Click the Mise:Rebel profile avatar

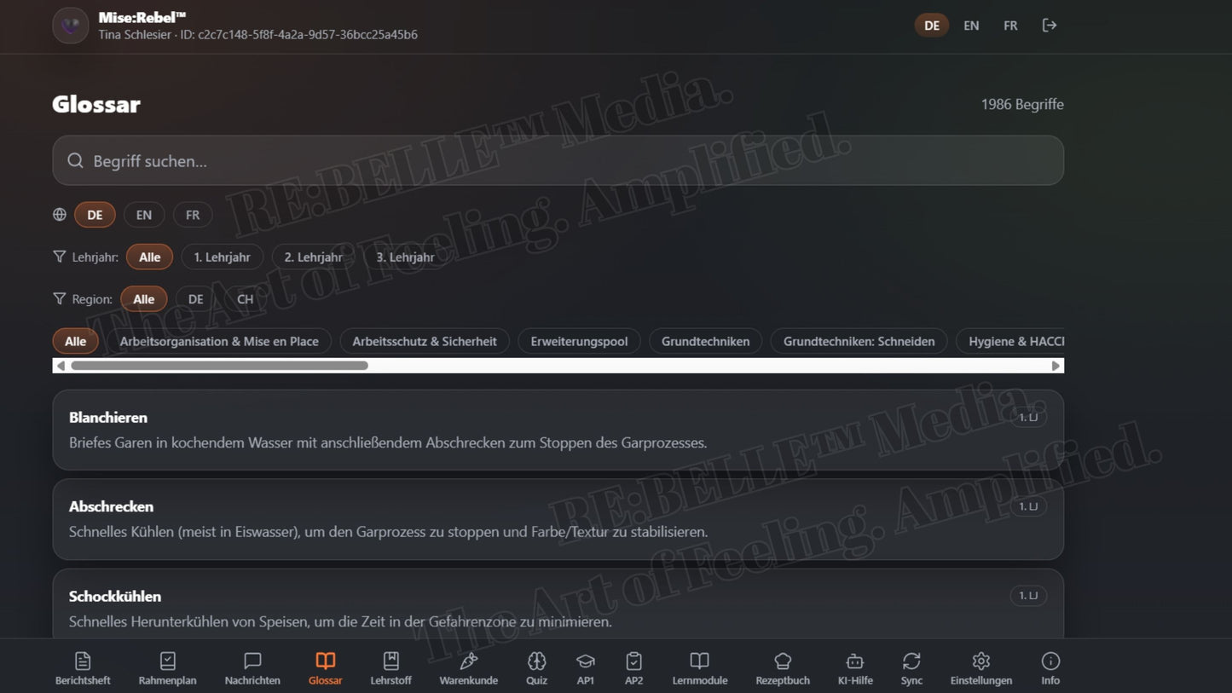click(71, 26)
